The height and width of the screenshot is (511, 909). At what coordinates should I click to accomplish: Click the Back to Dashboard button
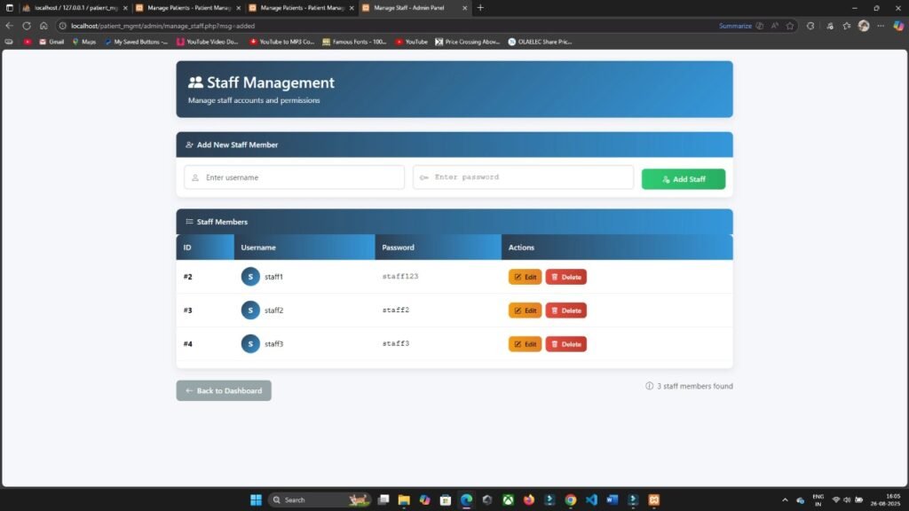223,390
